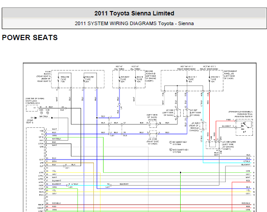Click 'YEL' wire label at pin 14

tap(54, 171)
